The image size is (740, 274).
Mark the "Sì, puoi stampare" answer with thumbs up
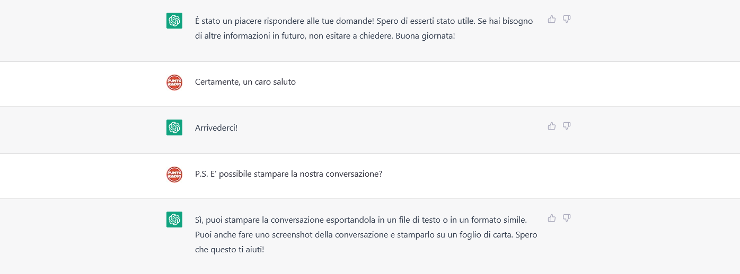pos(552,218)
